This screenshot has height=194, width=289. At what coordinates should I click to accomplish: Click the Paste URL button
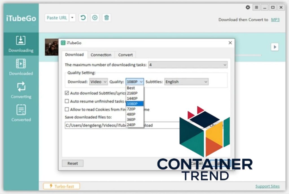coord(57,18)
